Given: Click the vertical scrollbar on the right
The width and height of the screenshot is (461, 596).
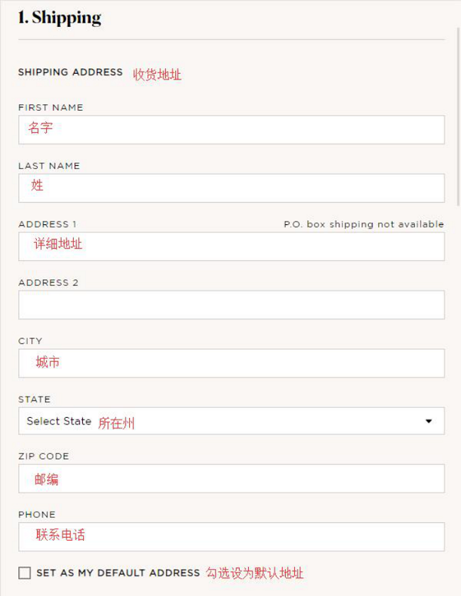Looking at the screenshot, I should point(458,116).
